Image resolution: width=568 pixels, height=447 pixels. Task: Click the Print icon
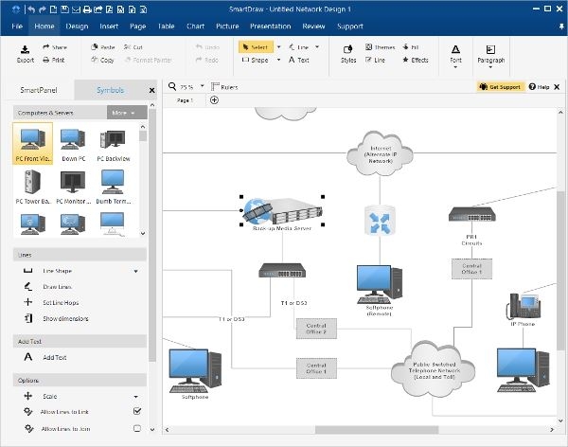tap(47, 60)
